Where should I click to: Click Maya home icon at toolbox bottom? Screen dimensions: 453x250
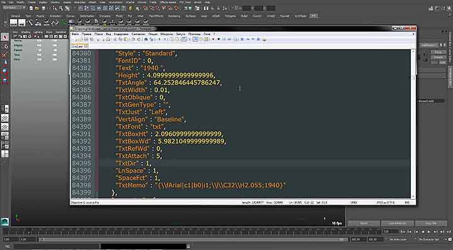5,222
